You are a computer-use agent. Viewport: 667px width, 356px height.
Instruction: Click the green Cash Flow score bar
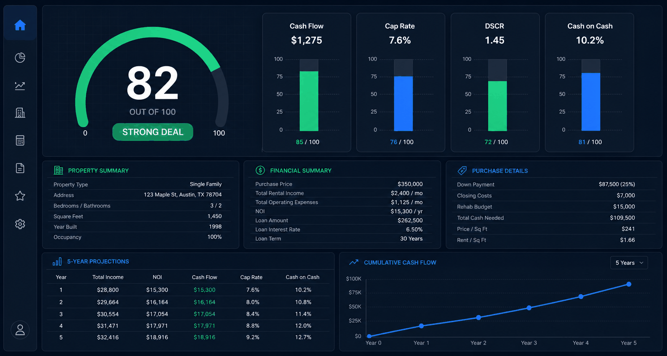click(309, 101)
